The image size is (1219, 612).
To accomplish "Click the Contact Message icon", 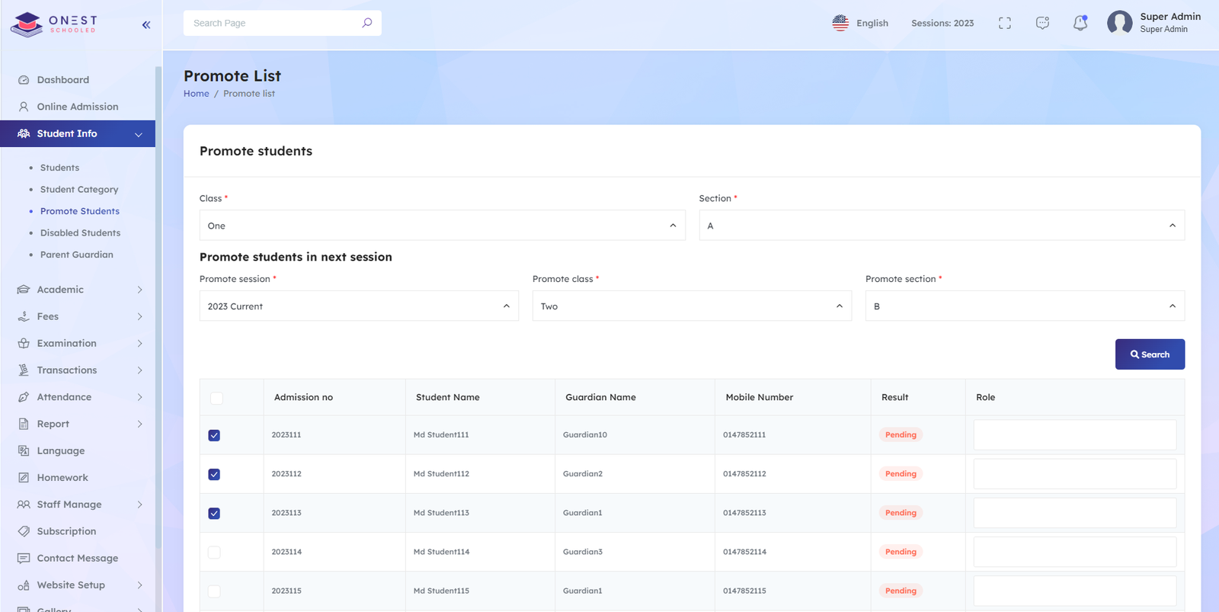I will pos(24,558).
